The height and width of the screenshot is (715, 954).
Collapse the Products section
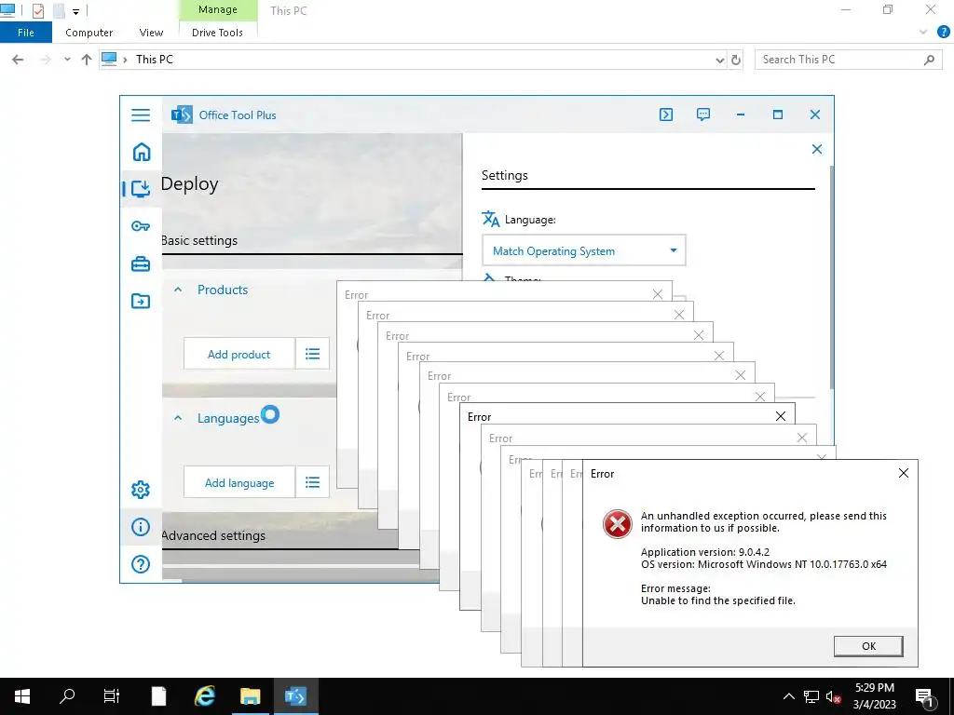click(178, 290)
